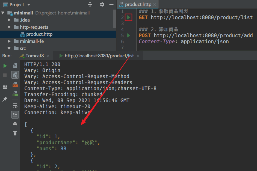Click the Content-Type header line in editor

(184, 42)
